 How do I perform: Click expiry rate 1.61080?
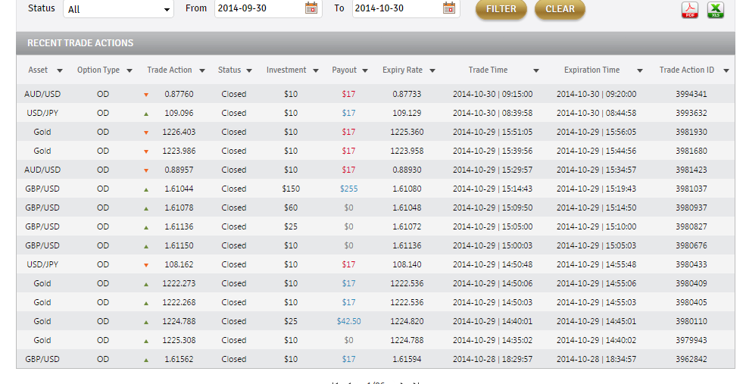point(407,189)
